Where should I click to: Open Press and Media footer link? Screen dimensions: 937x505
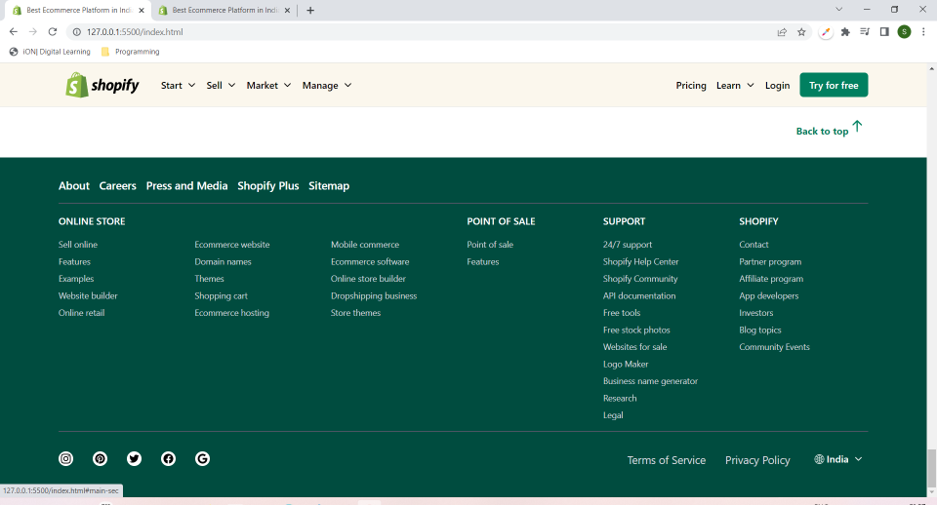pyautogui.click(x=186, y=185)
